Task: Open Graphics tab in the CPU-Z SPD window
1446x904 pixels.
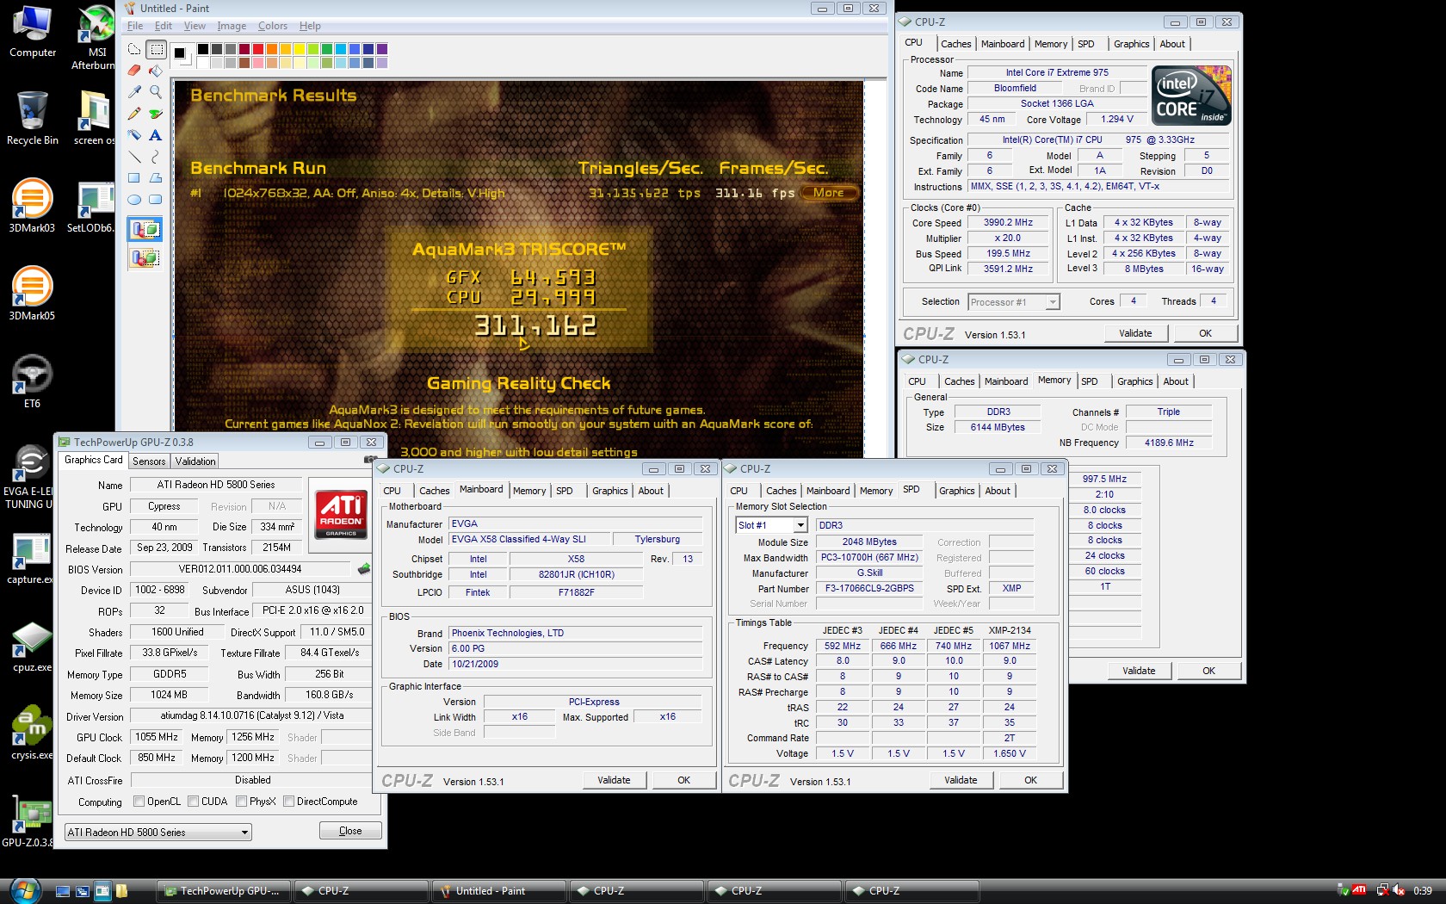Action: tap(956, 491)
